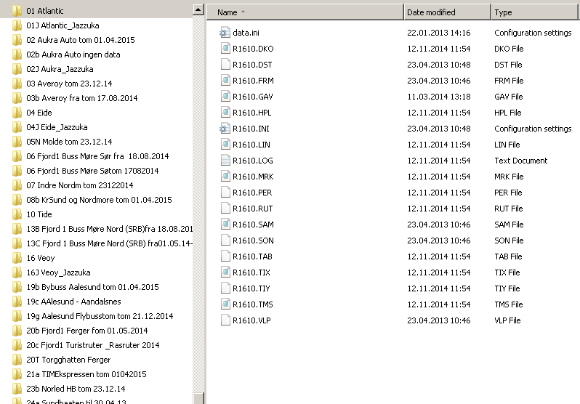Click the R1610.RUT file icon
This screenshot has width=580, height=404.
pos(225,209)
